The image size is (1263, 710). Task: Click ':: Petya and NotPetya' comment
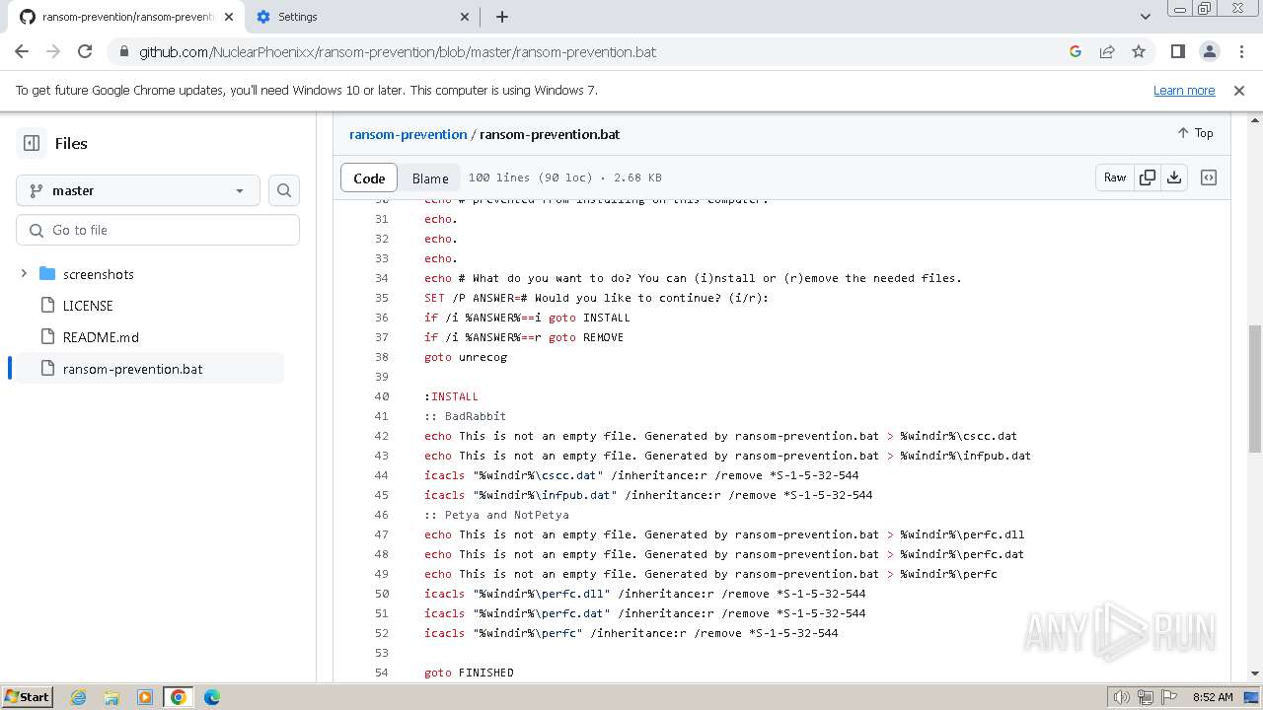(496, 515)
